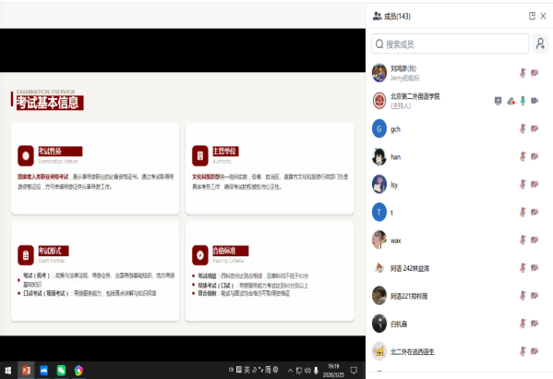Screen dimensions: 553x379
Task: Click host 北京第二外国语学院 cloud recording icon
Action: point(511,101)
